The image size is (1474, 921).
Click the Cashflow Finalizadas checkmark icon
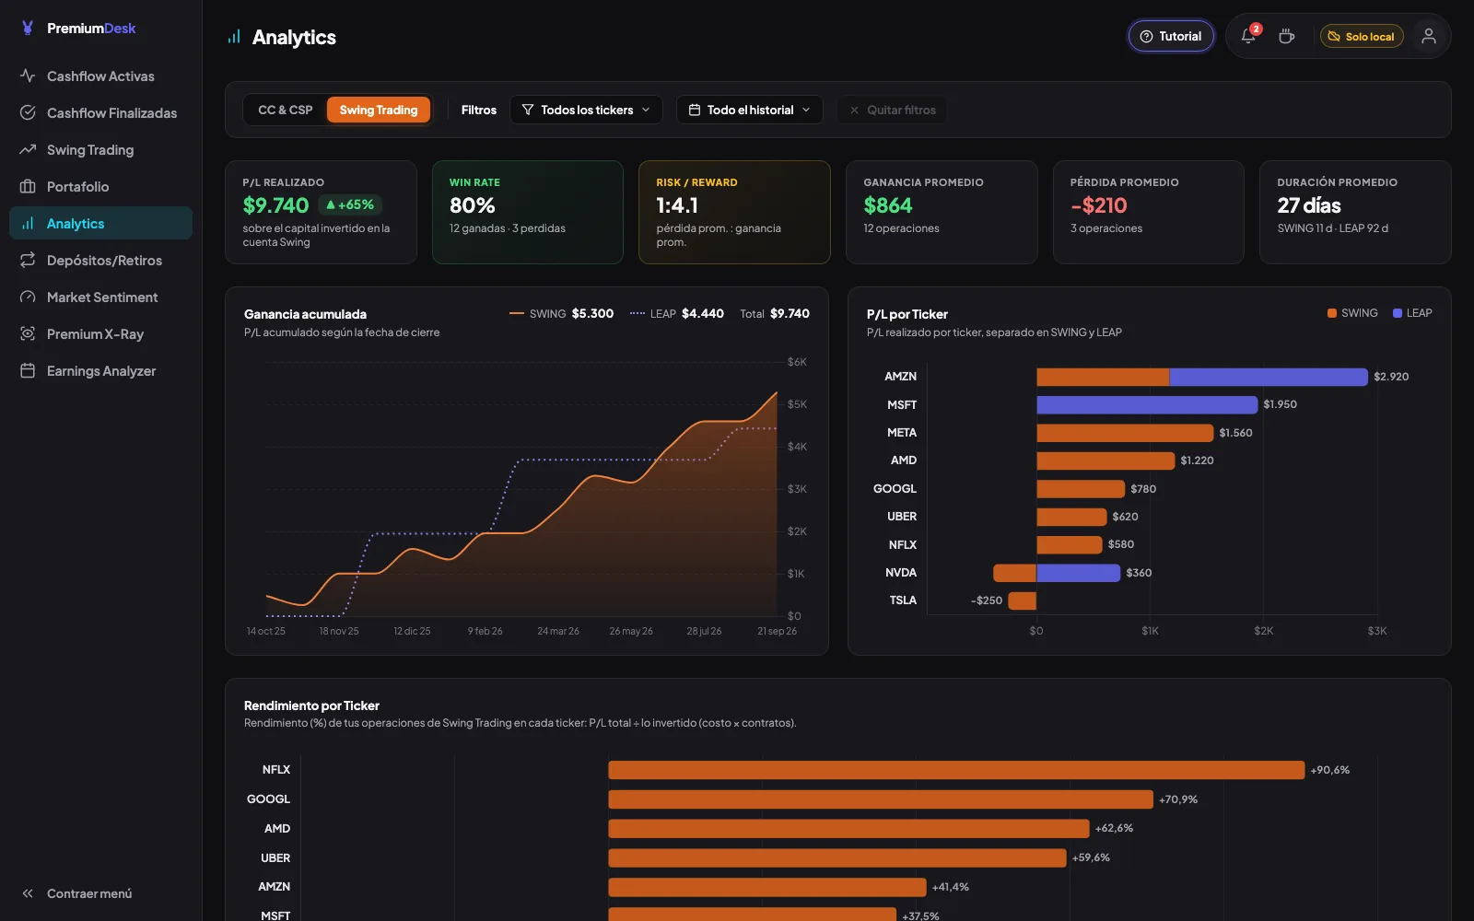pyautogui.click(x=28, y=112)
